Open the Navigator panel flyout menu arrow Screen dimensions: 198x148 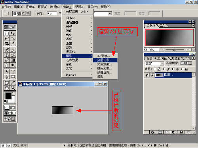coord(193,25)
